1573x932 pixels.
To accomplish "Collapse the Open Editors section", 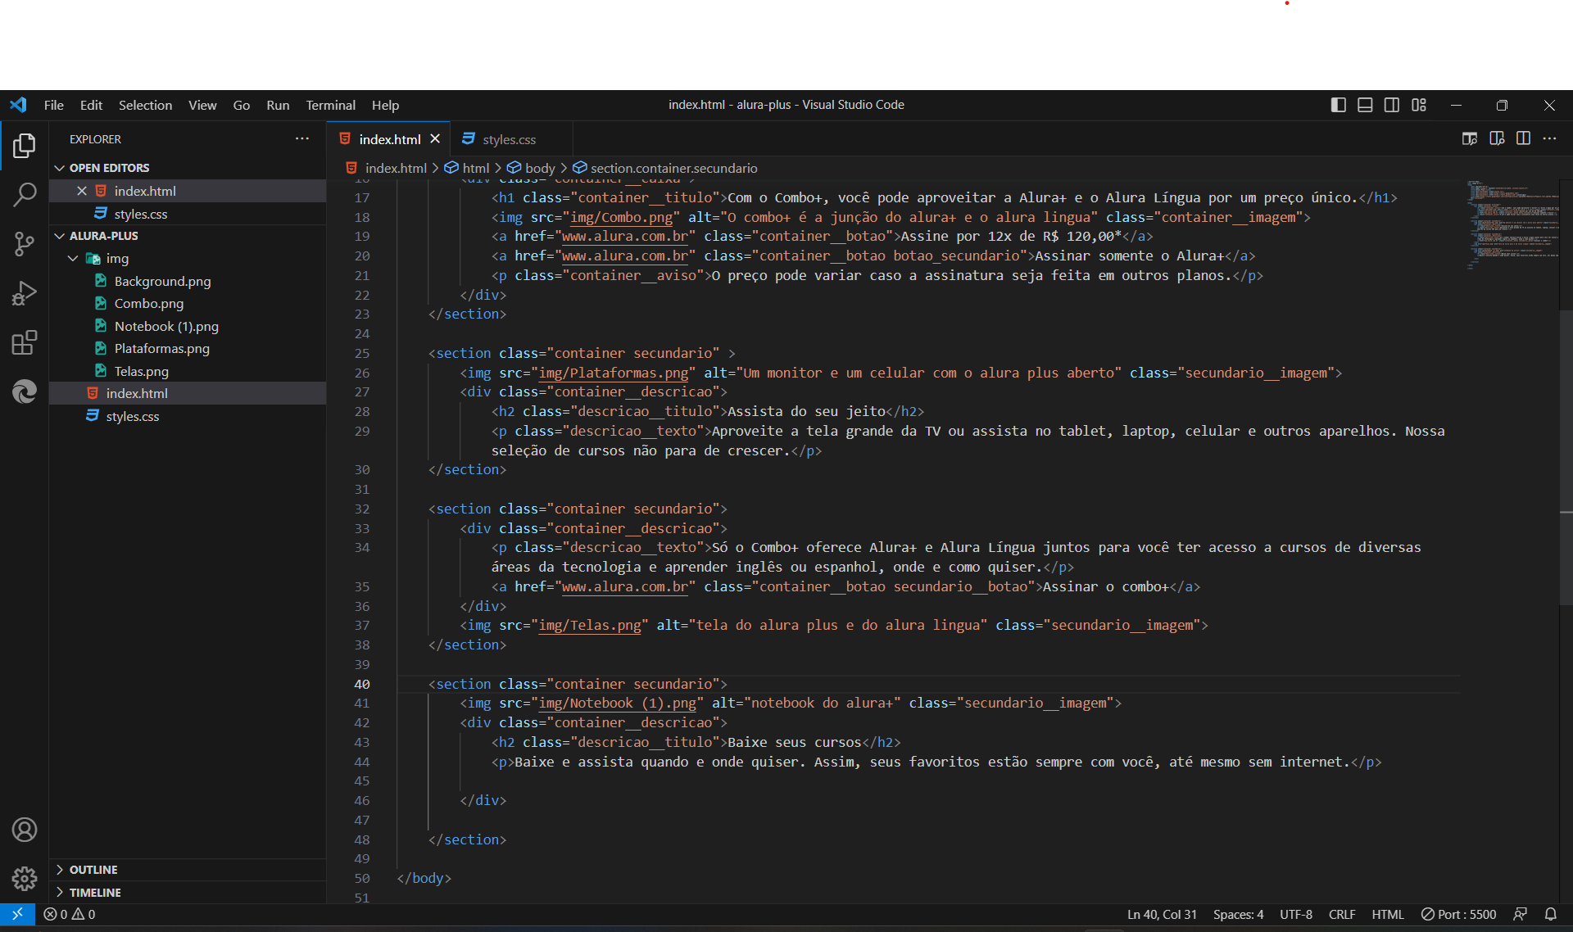I will pyautogui.click(x=60, y=168).
